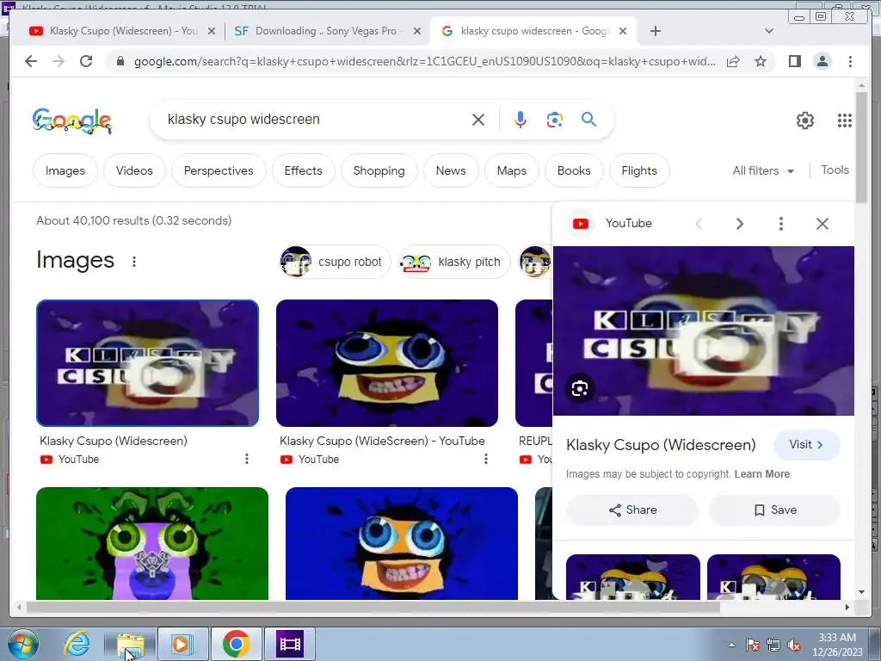881x661 pixels.
Task: Select the News filter chip
Action: coord(451,170)
